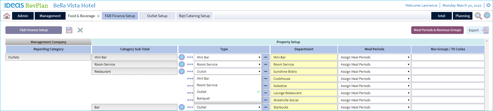The width and height of the screenshot is (493, 111).
Task: Choose Mini Bar option in open dropdown
Action: point(203,79)
